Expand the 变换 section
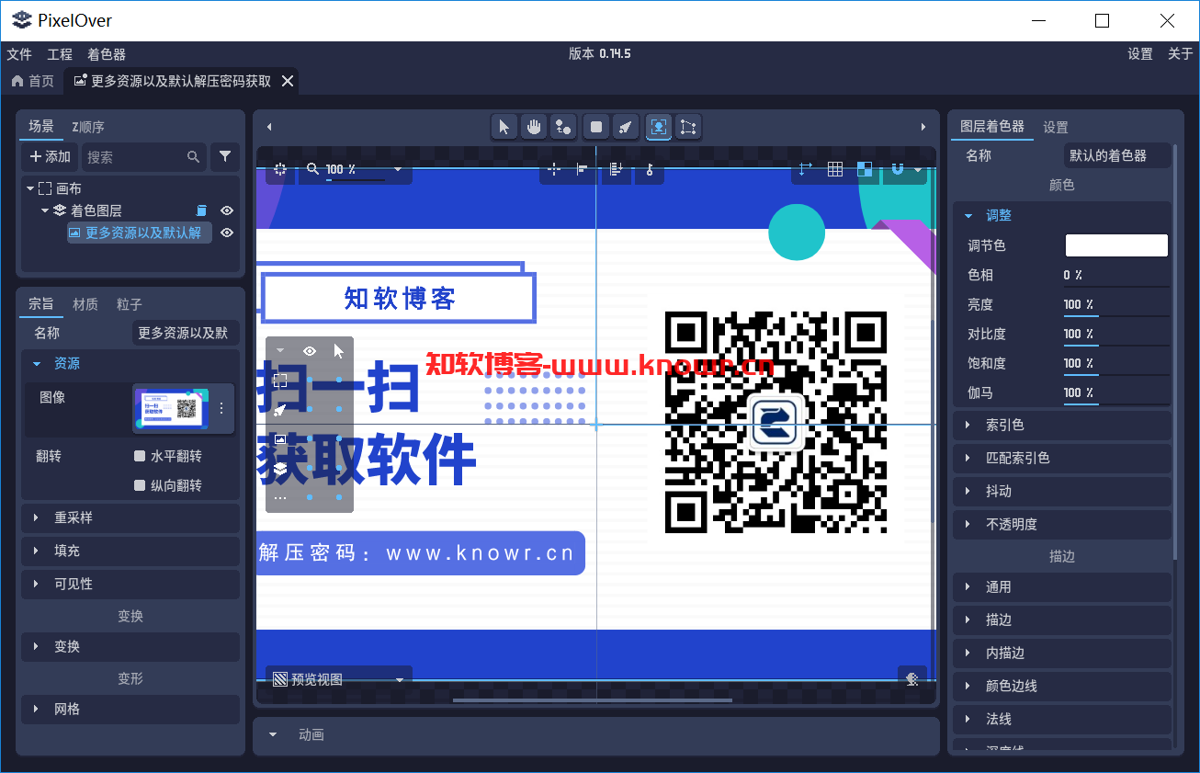1200x773 pixels. pos(130,646)
